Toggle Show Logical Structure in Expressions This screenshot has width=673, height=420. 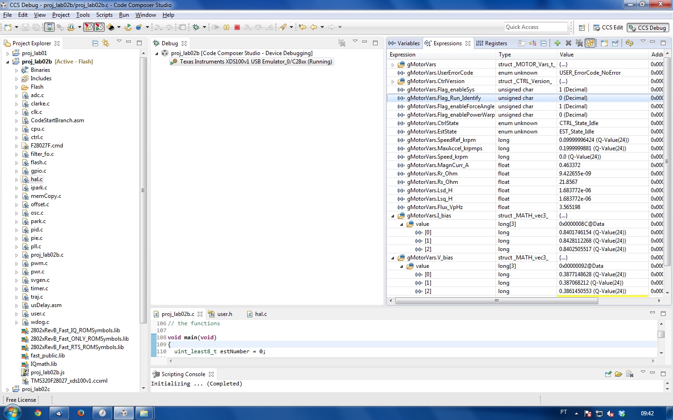[x=533, y=43]
